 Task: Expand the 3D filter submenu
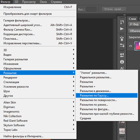click(38, 50)
